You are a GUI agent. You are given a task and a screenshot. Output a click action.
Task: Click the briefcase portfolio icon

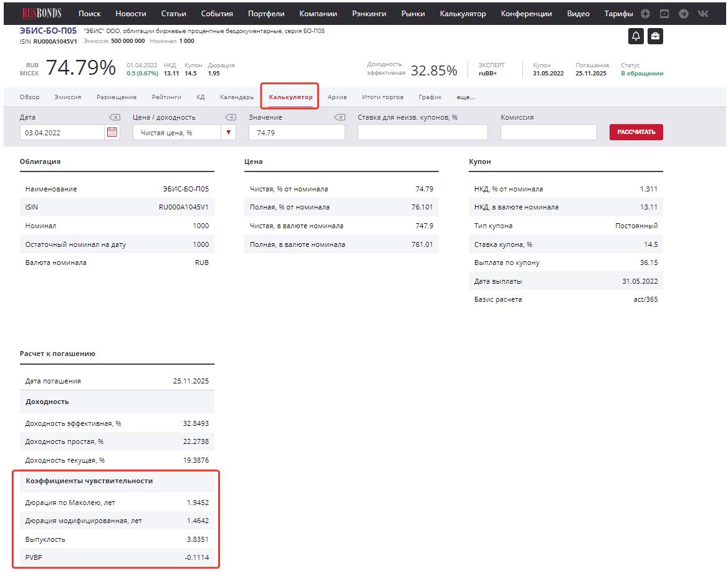(655, 37)
